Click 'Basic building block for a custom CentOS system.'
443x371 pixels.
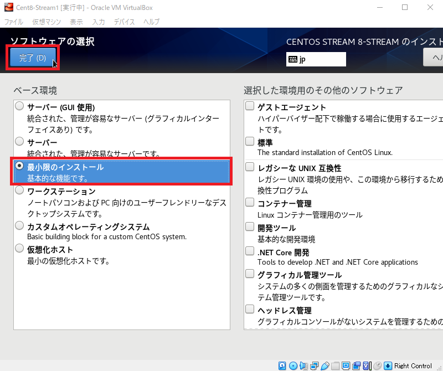point(107,237)
